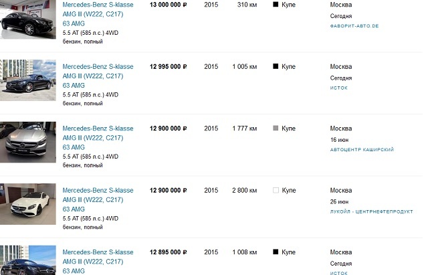
Task: Click the black color swatch of the 1 005 км car
Action: click(276, 66)
